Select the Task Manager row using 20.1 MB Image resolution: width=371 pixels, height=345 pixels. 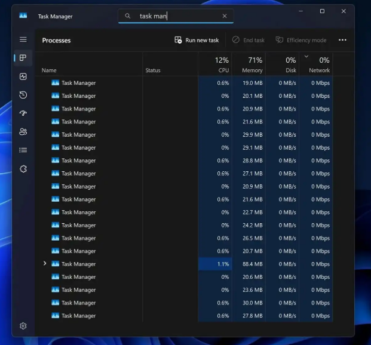coord(184,96)
